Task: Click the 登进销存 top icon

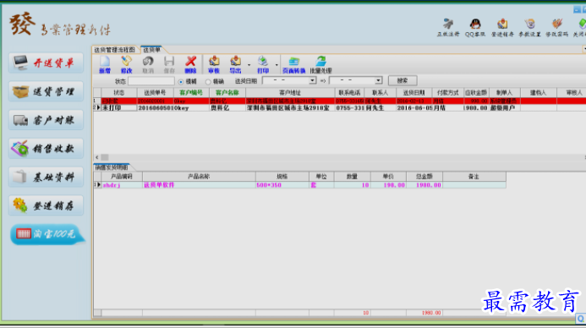Action: click(502, 28)
